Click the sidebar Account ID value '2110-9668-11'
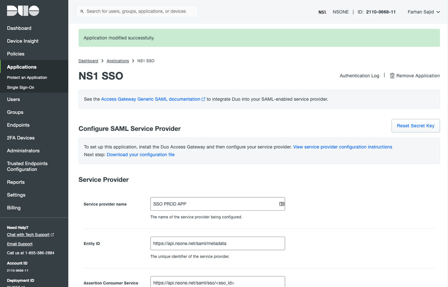Viewport: 448px width, 287px height. [x=17, y=271]
